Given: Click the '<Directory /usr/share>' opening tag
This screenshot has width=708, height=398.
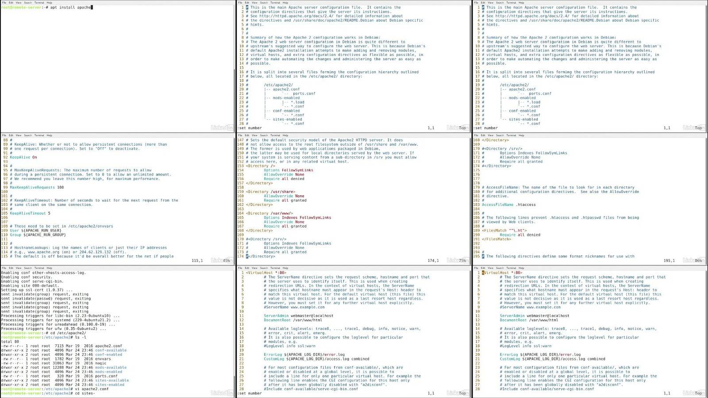Looking at the screenshot, I should (270, 192).
